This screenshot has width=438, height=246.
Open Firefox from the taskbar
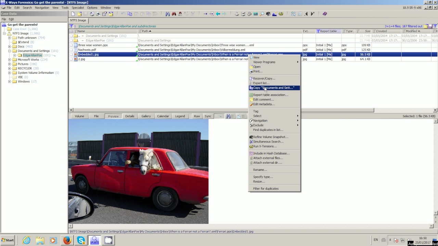[x=67, y=240]
